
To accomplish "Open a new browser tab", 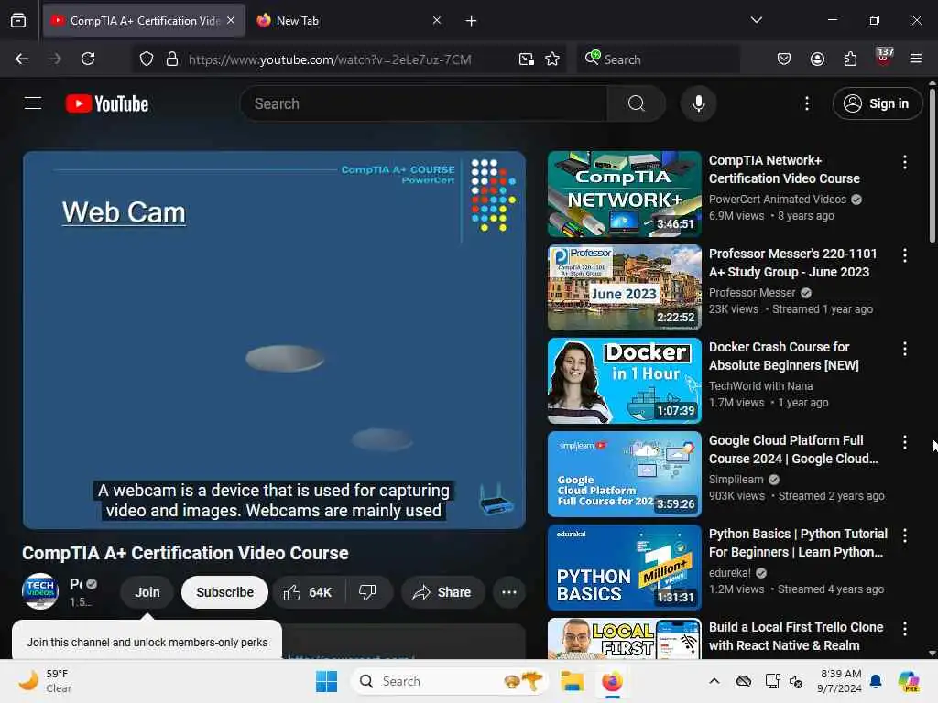I will point(471,21).
